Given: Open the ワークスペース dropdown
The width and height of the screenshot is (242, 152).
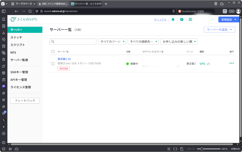Looking at the screenshot, I should 23,4.
